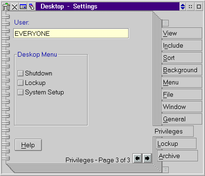Click the cascaded windows icon in title bar
205x176 pixels.
coord(32,7)
